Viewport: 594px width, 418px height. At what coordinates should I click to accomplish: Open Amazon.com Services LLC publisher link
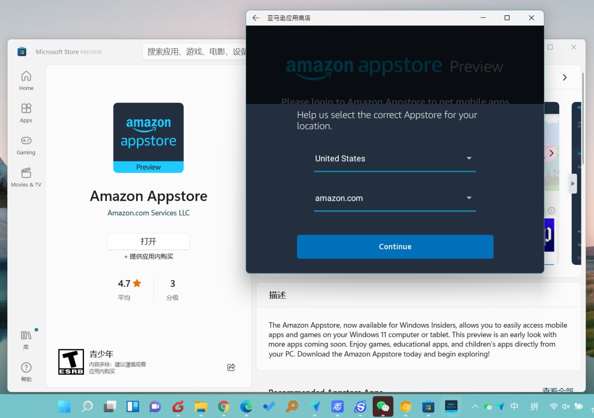coord(148,213)
